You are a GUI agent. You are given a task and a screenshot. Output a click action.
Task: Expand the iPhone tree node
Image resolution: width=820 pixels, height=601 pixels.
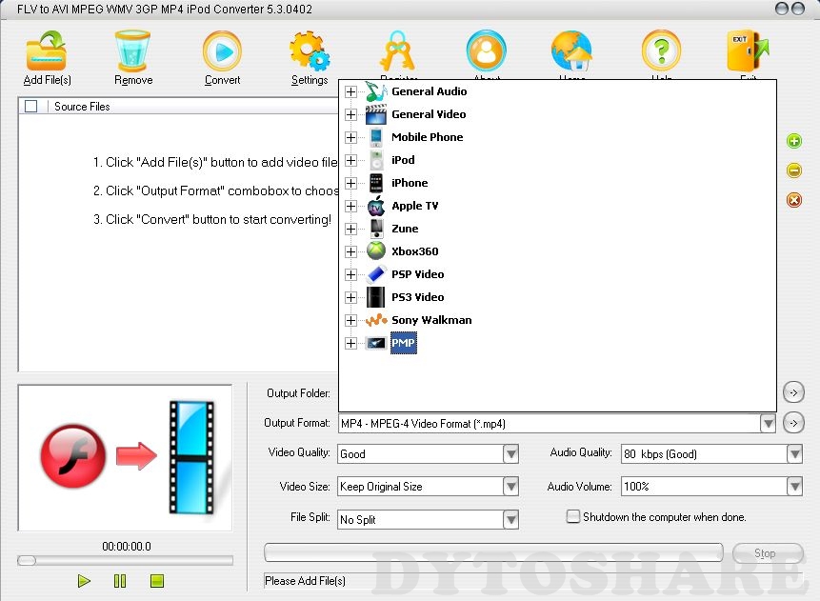pos(350,183)
